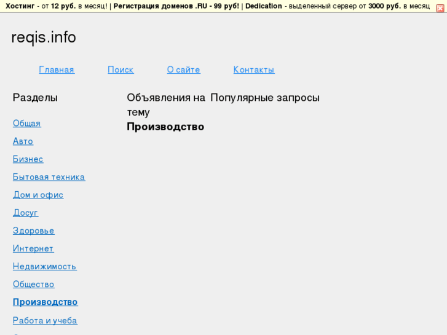
Task: Select the Общая section
Action: (x=27, y=123)
